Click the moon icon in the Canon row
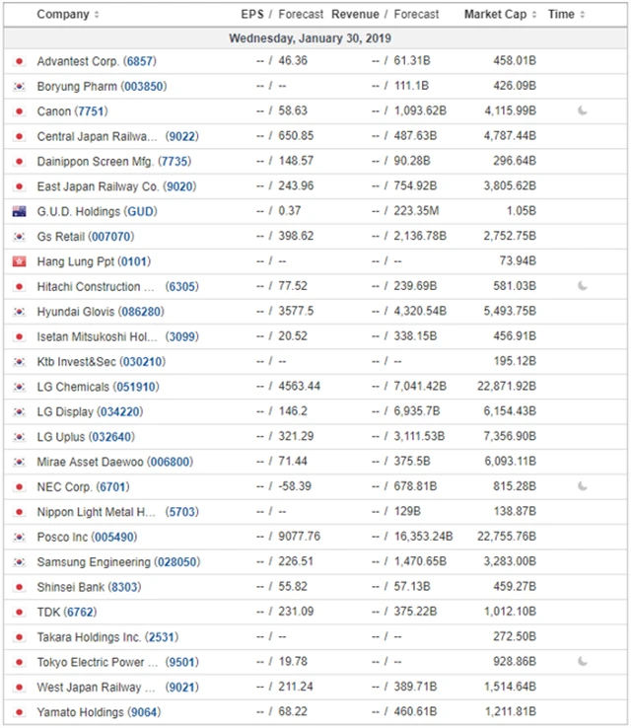 [x=583, y=111]
